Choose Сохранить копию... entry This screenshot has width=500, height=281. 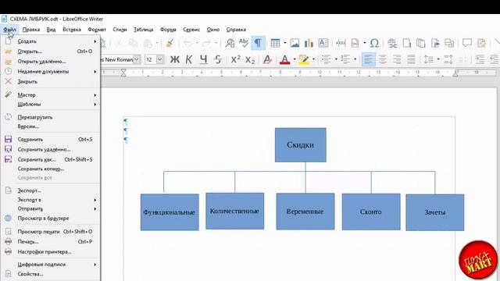(50, 169)
